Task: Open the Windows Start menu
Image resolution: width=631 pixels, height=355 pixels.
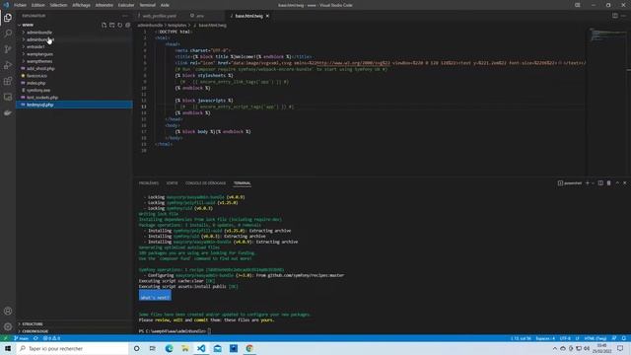Action: click(8, 348)
